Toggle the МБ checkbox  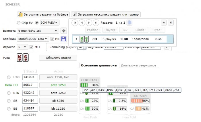pos(53,39)
